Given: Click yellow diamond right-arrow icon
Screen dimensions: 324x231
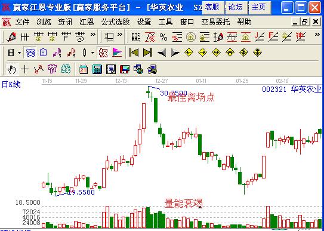Looking at the screenshot, I should pyautogui.click(x=202, y=53).
